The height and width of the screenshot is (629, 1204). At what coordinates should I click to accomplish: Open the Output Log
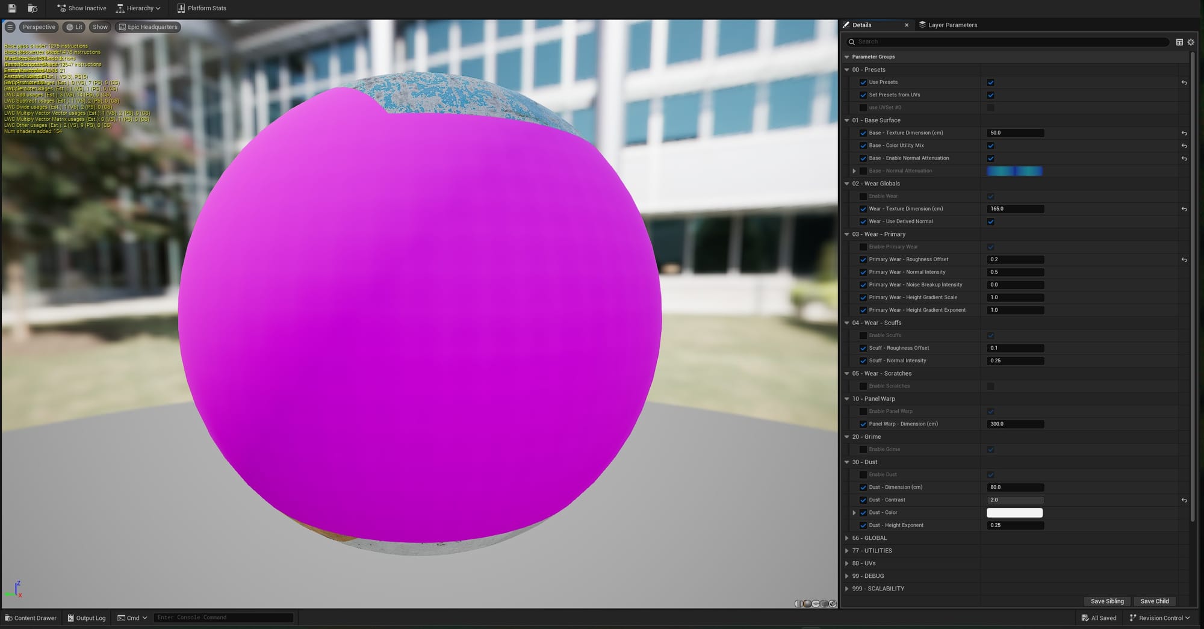point(87,618)
